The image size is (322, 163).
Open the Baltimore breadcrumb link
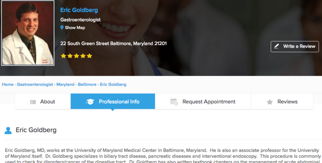coord(87,85)
